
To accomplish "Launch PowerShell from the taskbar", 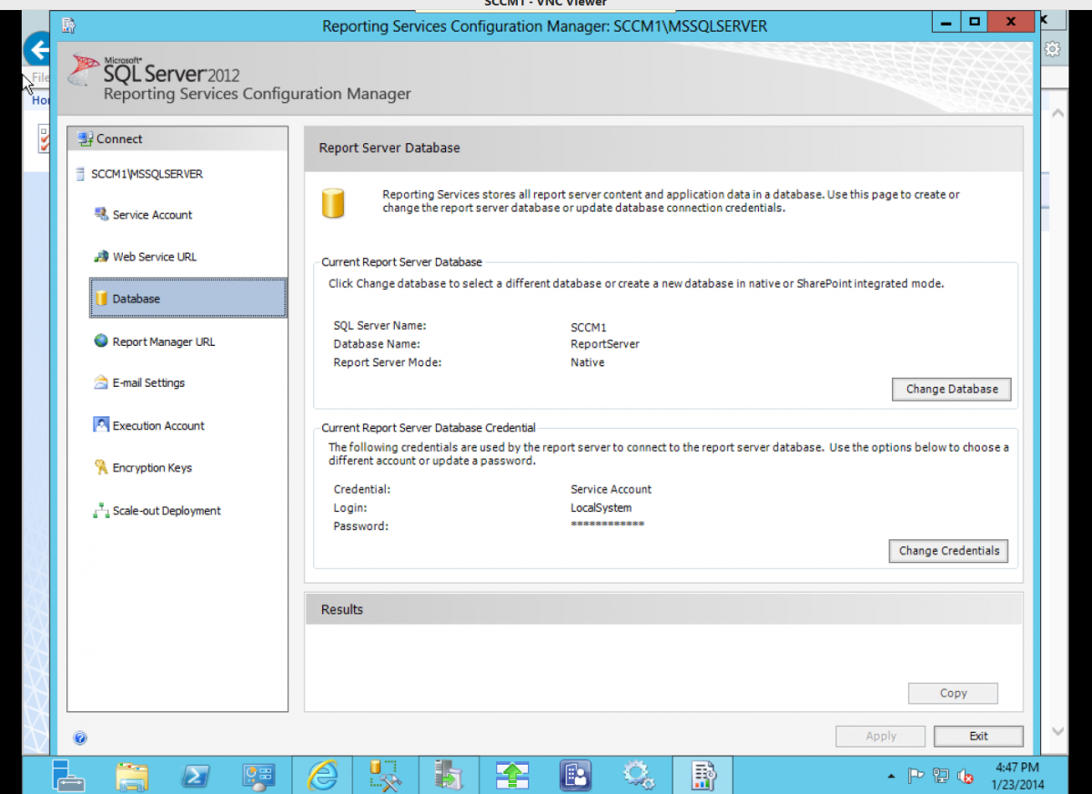I will click(x=196, y=775).
